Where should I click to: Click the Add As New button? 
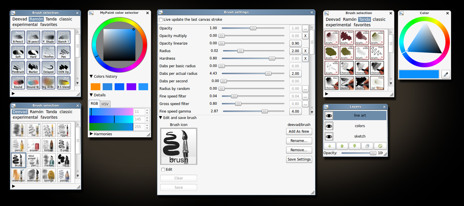click(x=299, y=132)
